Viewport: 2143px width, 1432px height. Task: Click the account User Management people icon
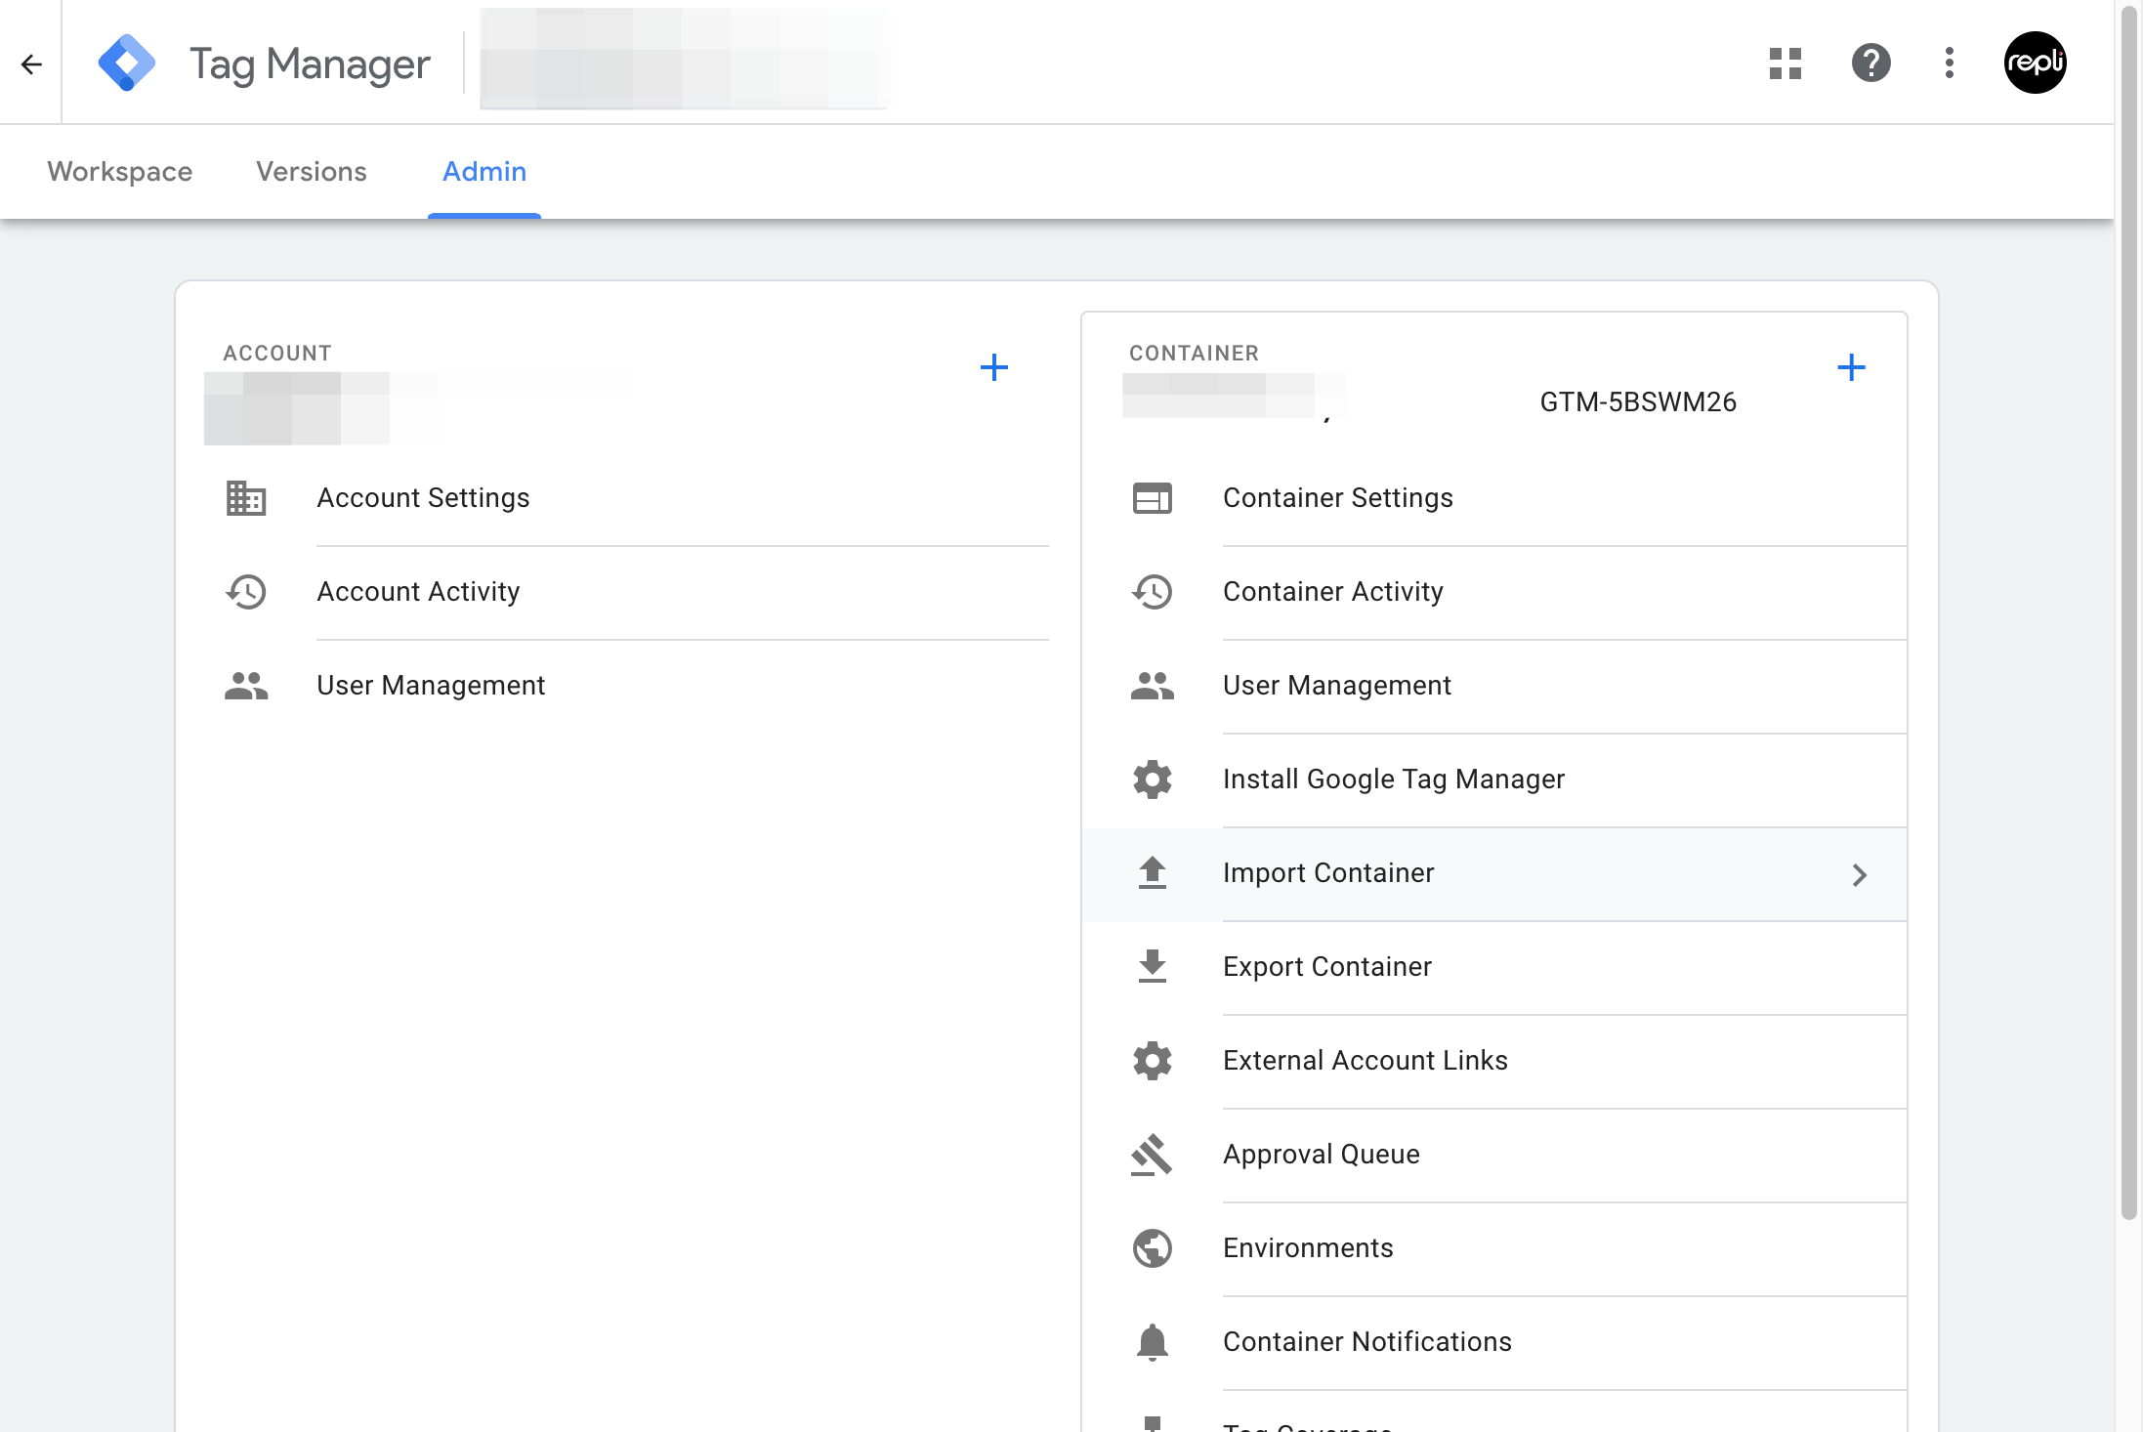pos(245,686)
